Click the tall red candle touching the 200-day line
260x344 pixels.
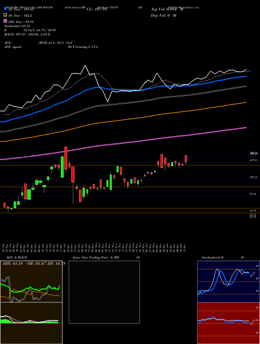pos(66,158)
